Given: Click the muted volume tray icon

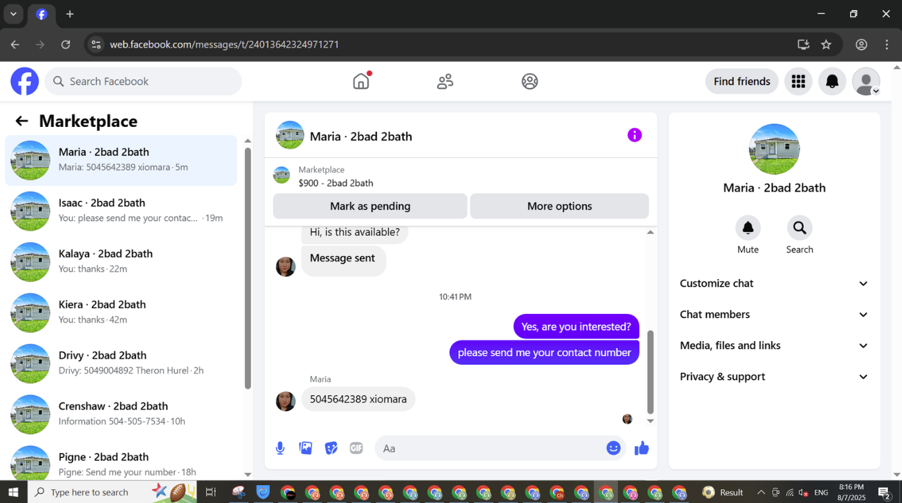Looking at the screenshot, I should 803,492.
